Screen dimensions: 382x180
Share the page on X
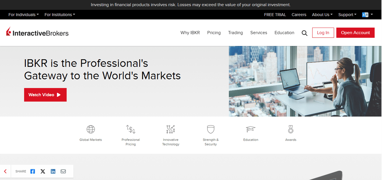click(43, 171)
